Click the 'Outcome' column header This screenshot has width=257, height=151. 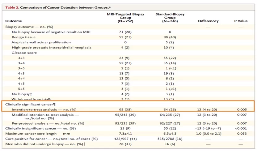point(14,21)
